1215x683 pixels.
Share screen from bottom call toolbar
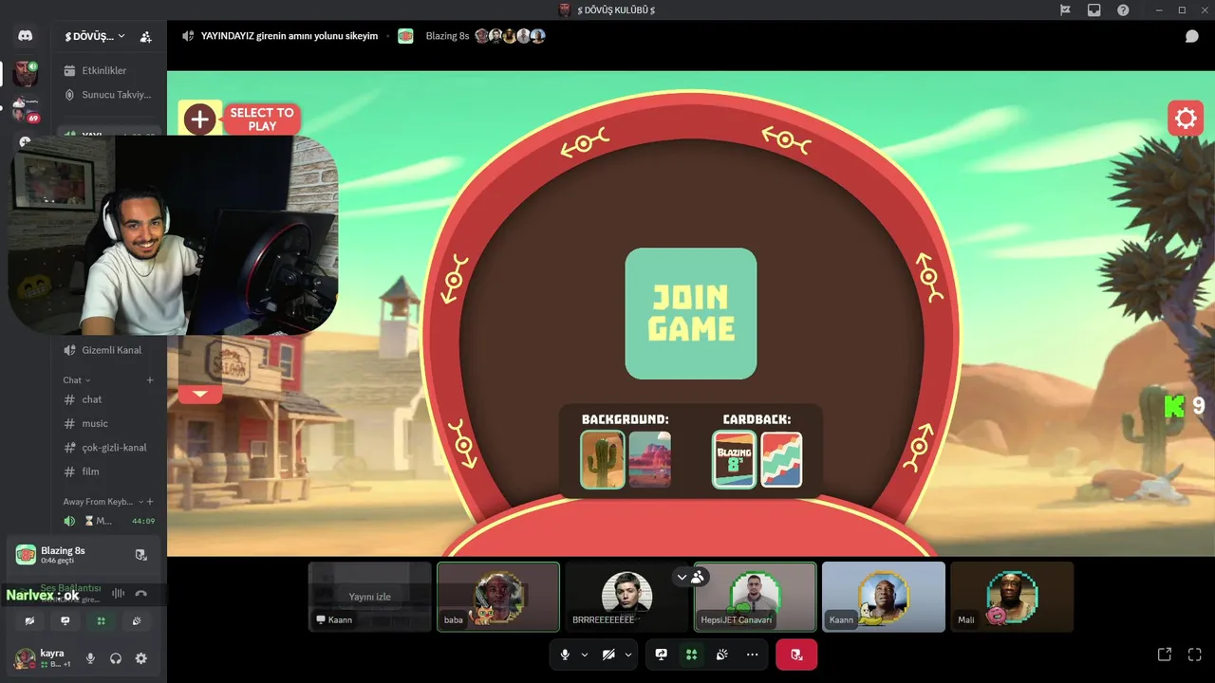point(662,655)
